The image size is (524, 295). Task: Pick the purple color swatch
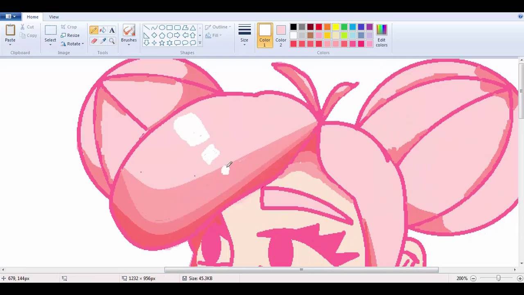[370, 27]
